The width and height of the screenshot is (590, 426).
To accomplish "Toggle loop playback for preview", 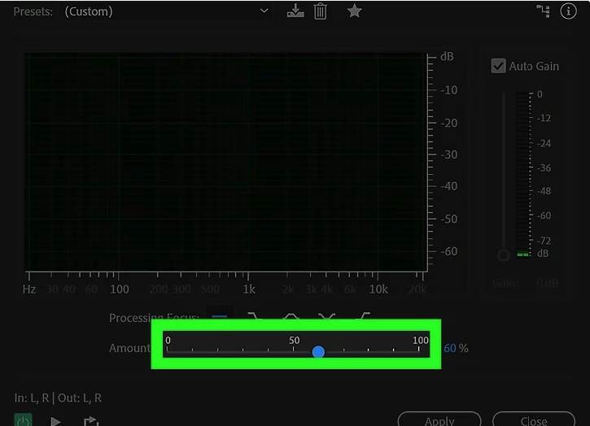I will point(91,421).
